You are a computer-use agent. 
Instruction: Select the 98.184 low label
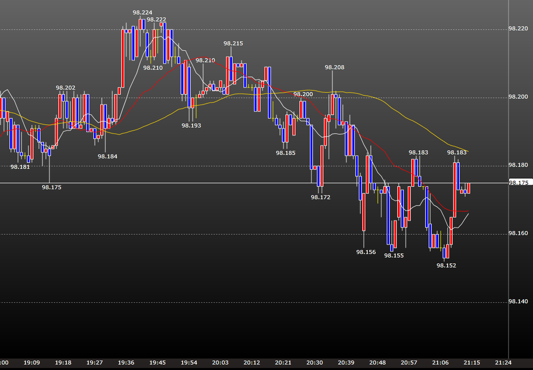107,156
